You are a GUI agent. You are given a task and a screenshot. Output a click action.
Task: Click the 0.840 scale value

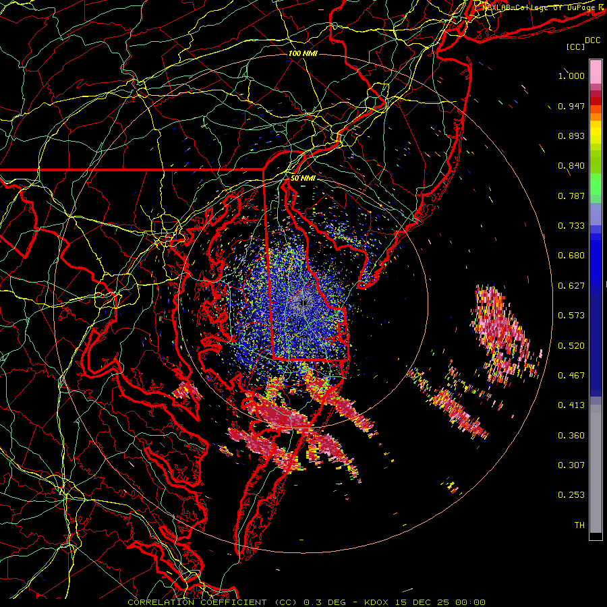pos(571,166)
